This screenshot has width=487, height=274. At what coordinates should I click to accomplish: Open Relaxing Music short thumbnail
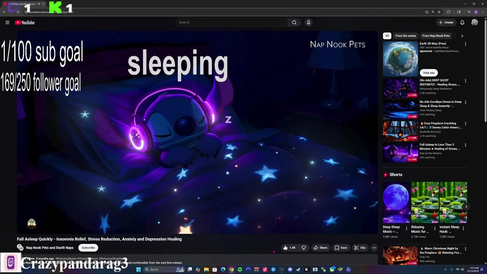[425, 202]
